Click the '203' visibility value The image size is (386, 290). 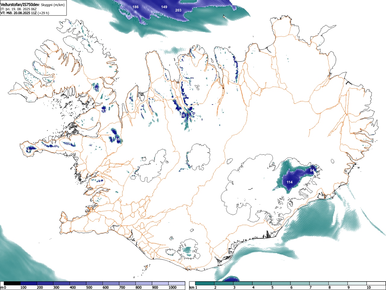[x=178, y=10]
